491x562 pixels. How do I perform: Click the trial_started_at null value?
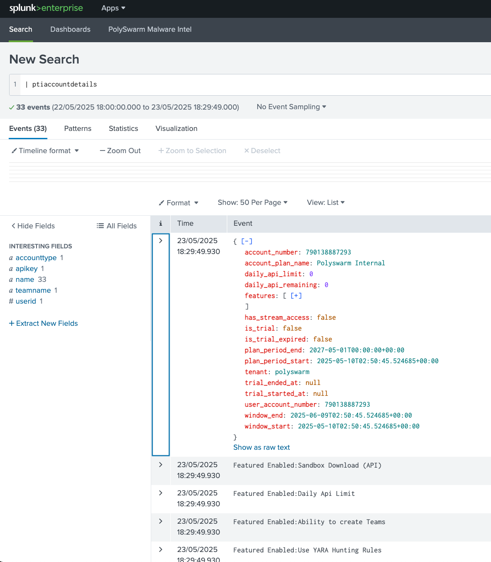321,394
